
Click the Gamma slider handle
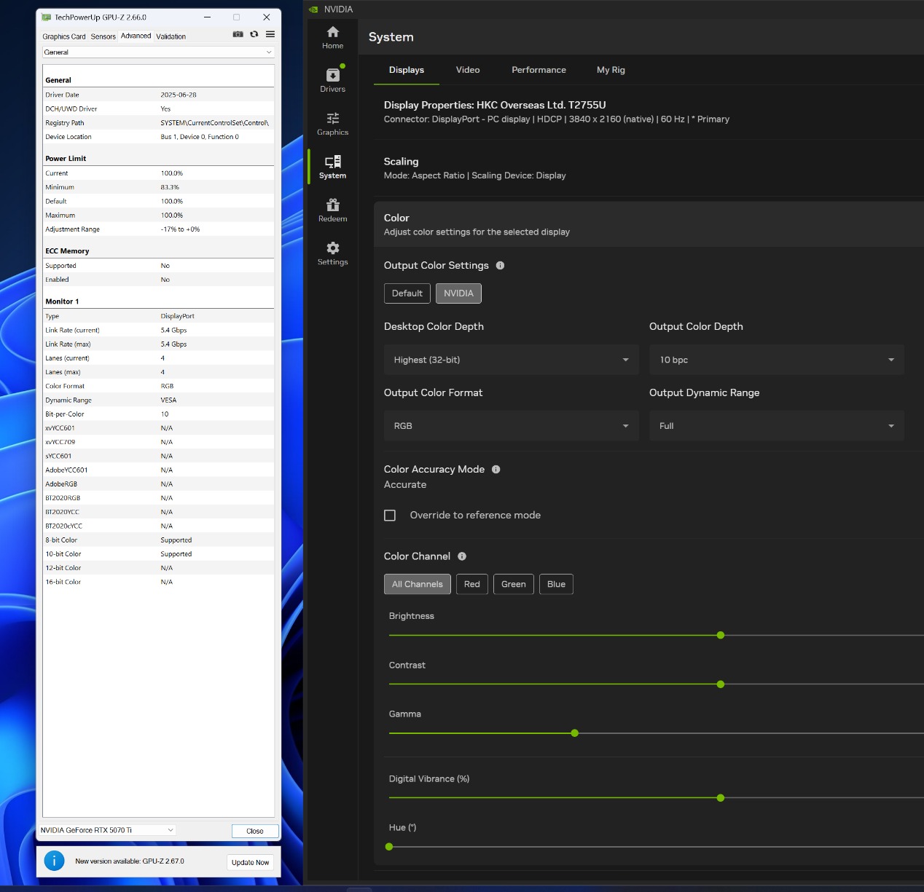pos(575,733)
